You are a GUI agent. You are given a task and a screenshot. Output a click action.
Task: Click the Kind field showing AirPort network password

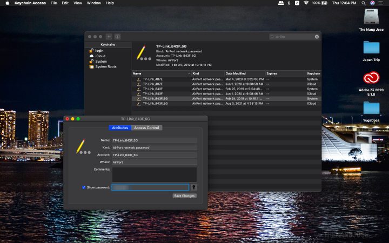pyautogui.click(x=155, y=148)
